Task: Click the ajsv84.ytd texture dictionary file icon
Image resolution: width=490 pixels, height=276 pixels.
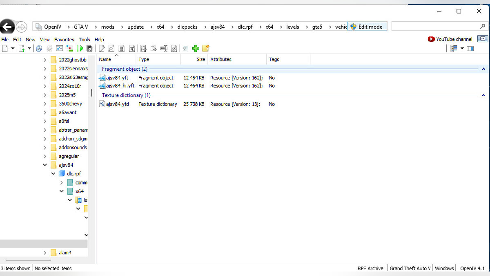Action: pos(102,104)
